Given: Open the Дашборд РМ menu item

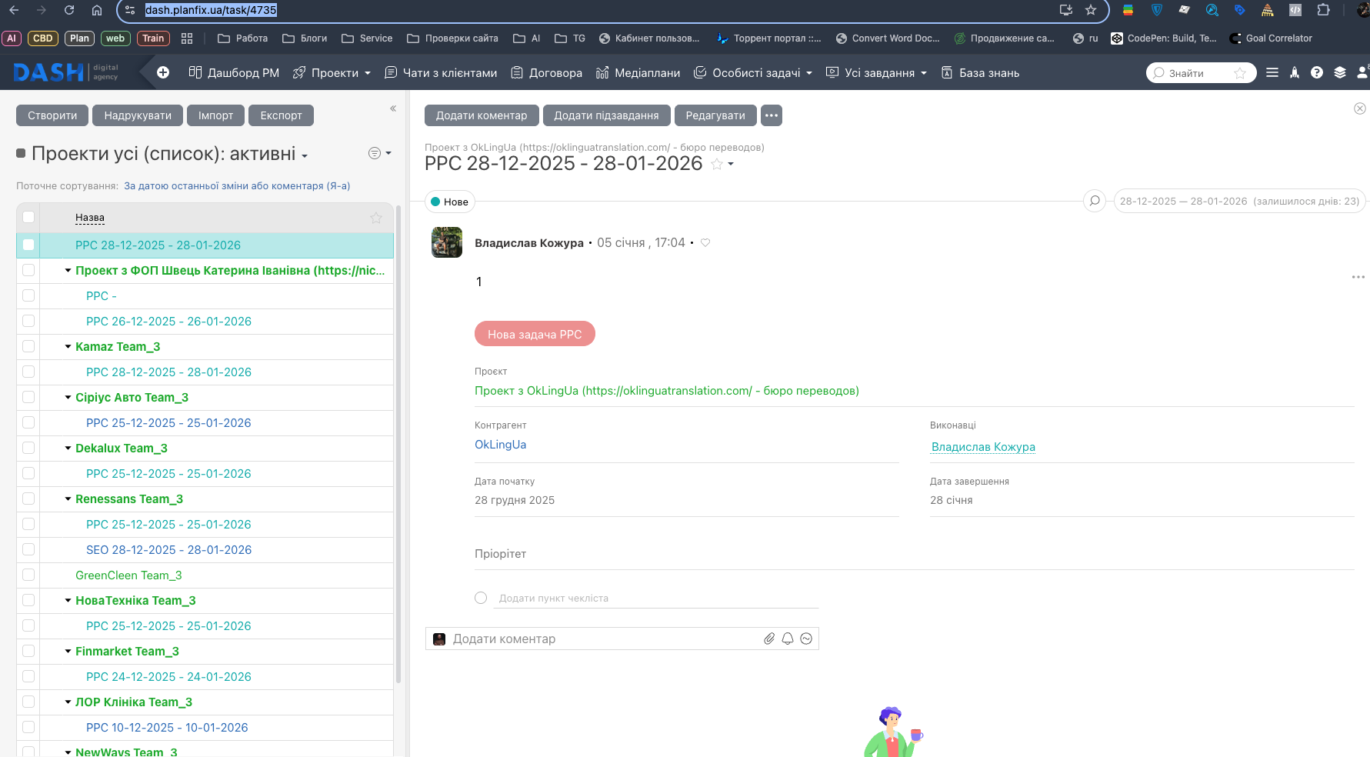Looking at the screenshot, I should point(235,72).
